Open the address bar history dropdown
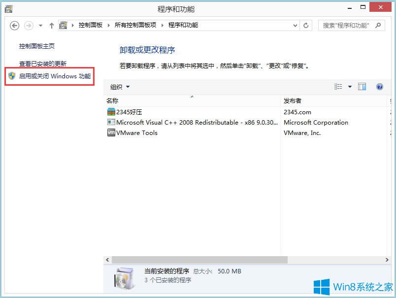Viewport: 396px width, 298px height. 295,26
